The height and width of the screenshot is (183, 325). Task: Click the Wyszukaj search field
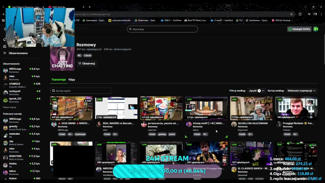[162, 29]
